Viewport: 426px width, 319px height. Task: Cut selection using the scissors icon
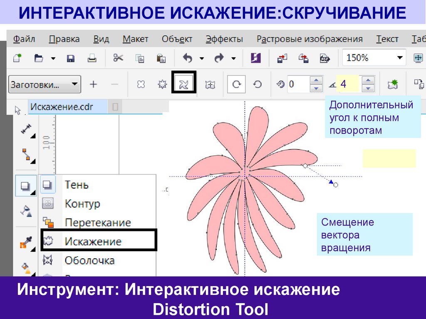[x=118, y=58]
